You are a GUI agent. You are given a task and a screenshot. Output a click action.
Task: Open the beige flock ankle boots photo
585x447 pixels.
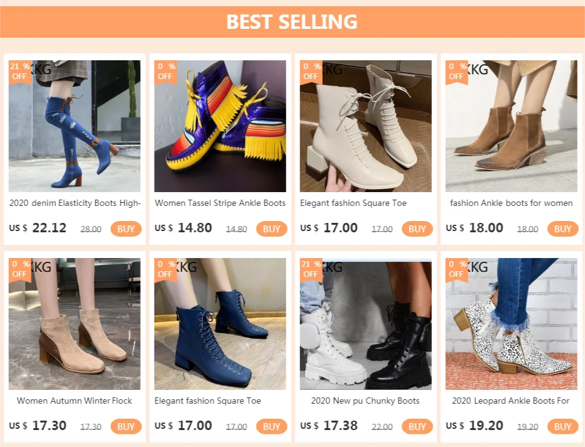coord(75,324)
